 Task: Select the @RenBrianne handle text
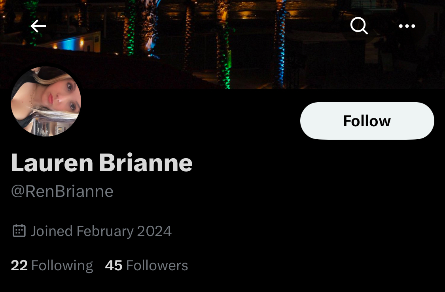pyautogui.click(x=62, y=191)
